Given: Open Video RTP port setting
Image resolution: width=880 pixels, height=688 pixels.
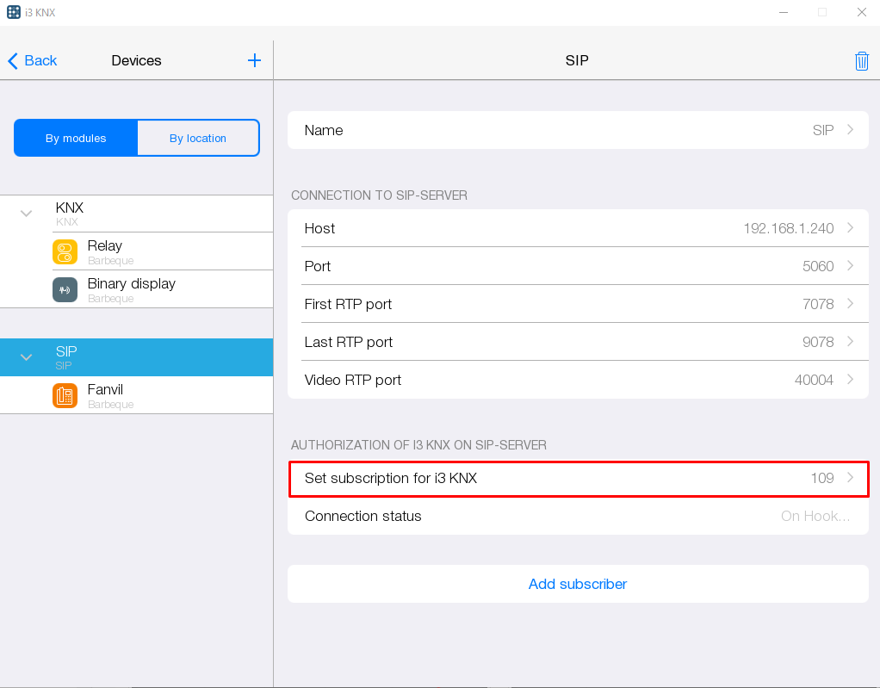Looking at the screenshot, I should coord(577,380).
